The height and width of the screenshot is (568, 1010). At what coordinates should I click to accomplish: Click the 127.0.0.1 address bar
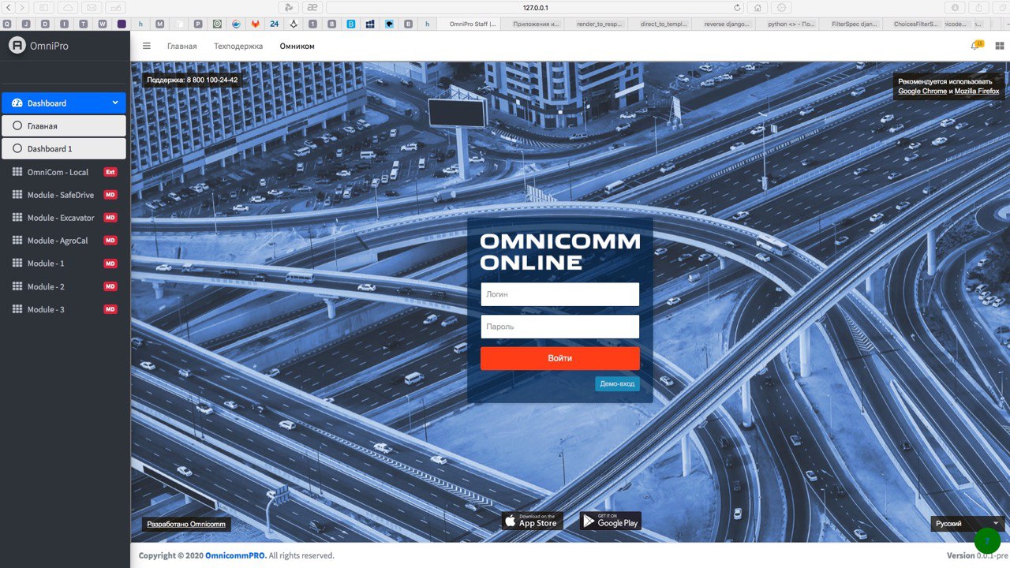click(536, 7)
